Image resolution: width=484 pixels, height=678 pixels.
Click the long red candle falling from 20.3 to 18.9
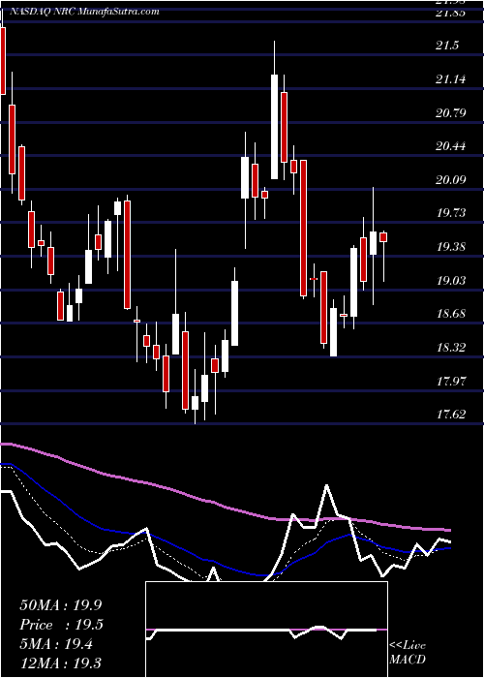[303, 228]
